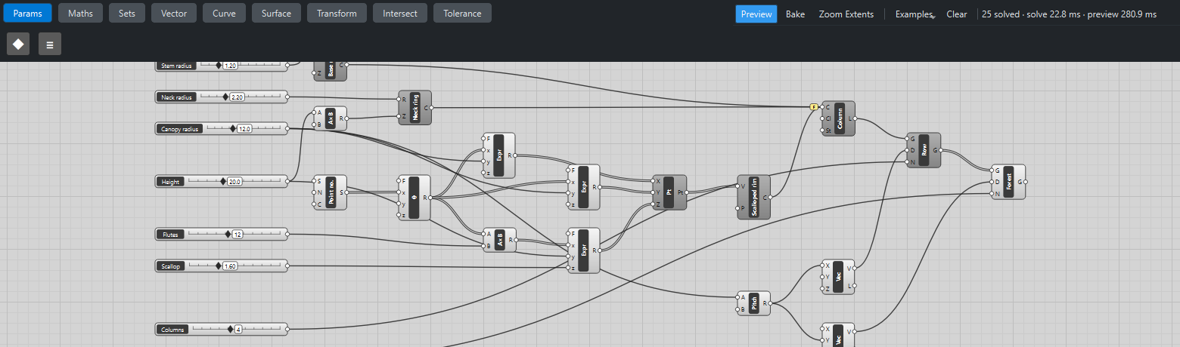This screenshot has width=1180, height=347.
Task: Click the Column node L output port
Action: [855, 118]
